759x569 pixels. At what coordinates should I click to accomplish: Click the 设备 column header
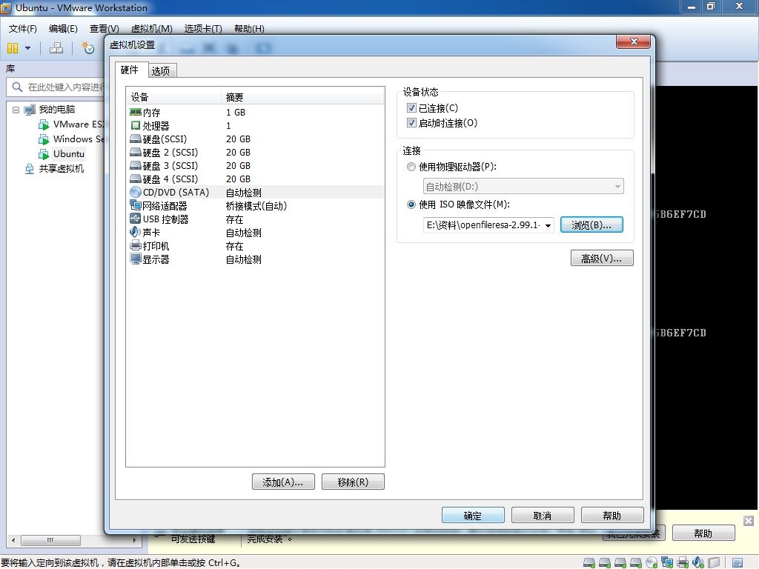tap(173, 97)
